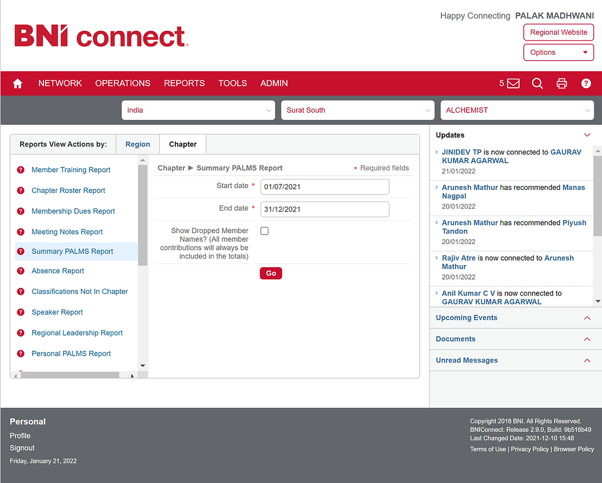The width and height of the screenshot is (602, 483).
Task: Open the messages envelope icon
Action: tap(513, 83)
